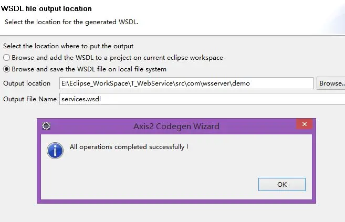
Task: Click the purple border of the Axis2 dialog window
Action: click(39, 167)
